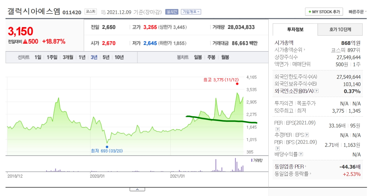Screen dimensions: 370x196
Task: Click the 거래대금 value 86,663 백만
Action: (x=245, y=43)
